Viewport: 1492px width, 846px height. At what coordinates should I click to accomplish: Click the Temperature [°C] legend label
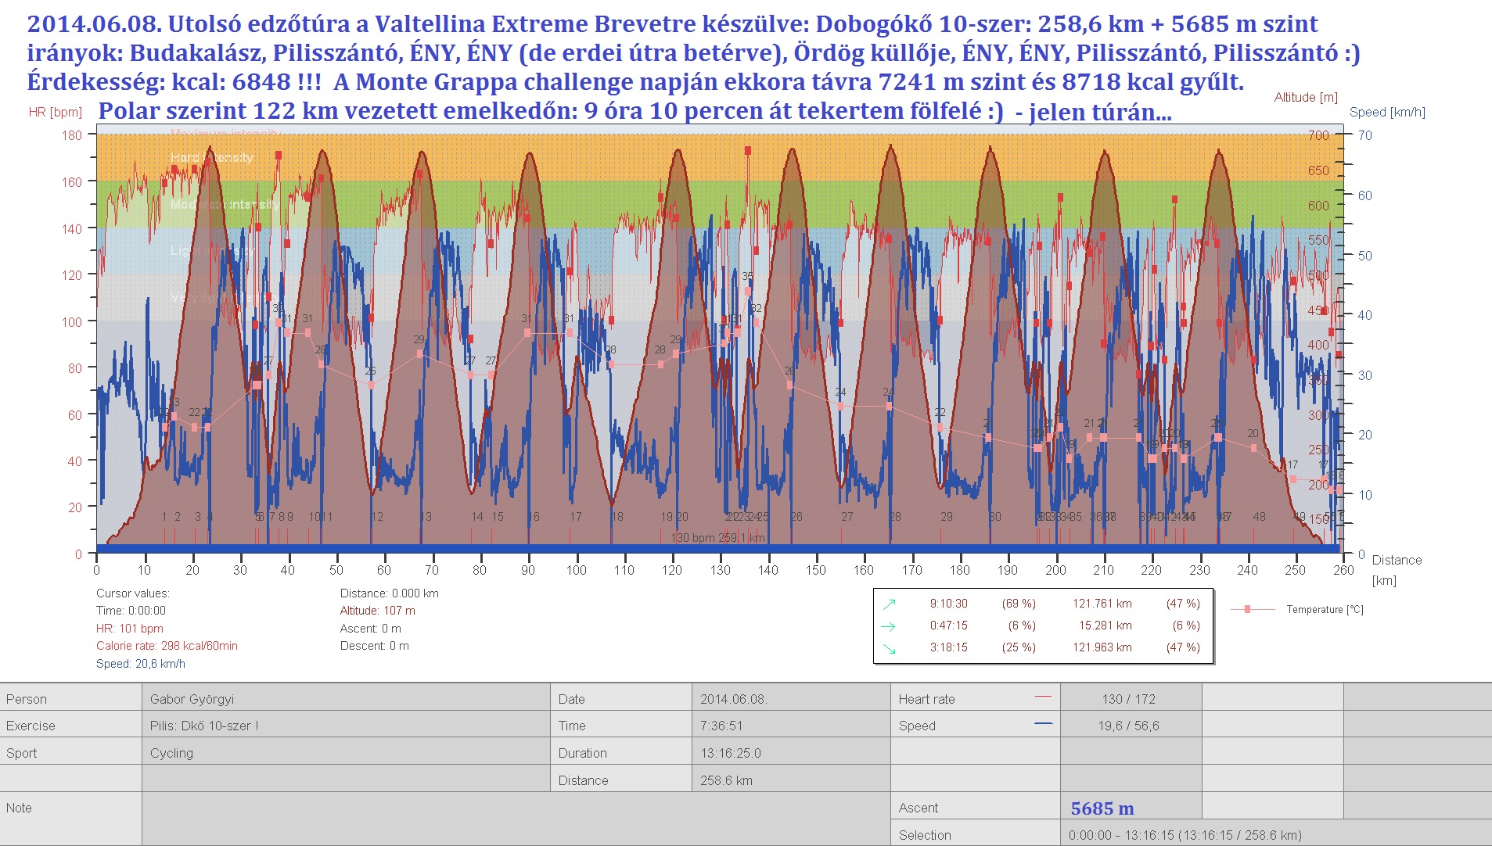(1325, 609)
